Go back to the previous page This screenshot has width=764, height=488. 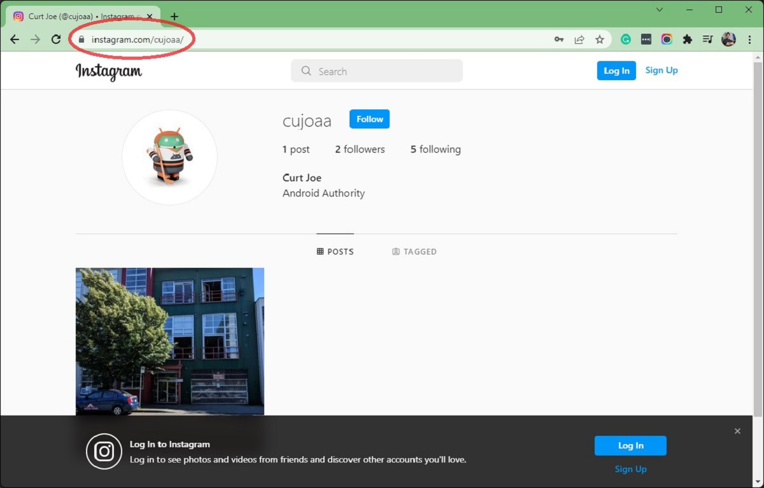[x=15, y=39]
